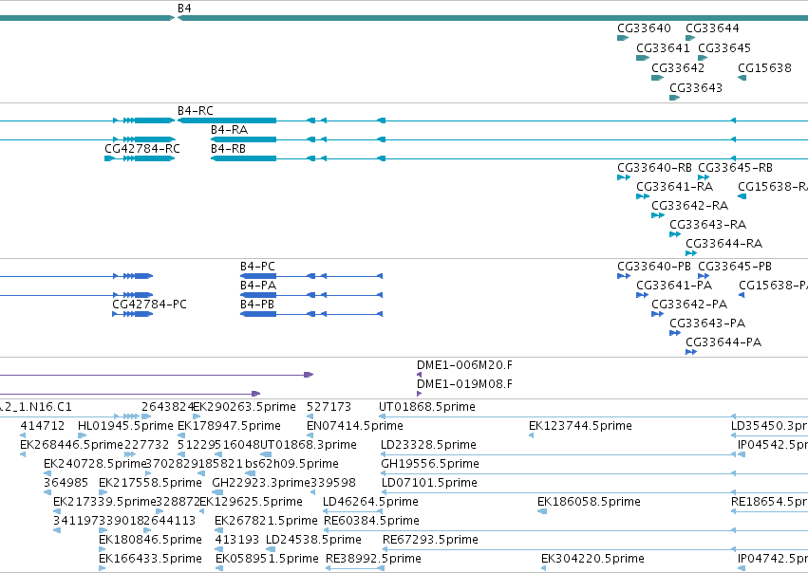
Task: Select the B4-PC protein label
Action: click(257, 267)
